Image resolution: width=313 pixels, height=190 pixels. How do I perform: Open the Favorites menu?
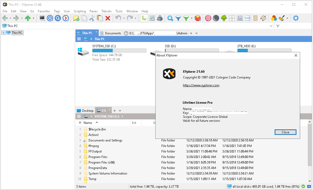pos(44,11)
